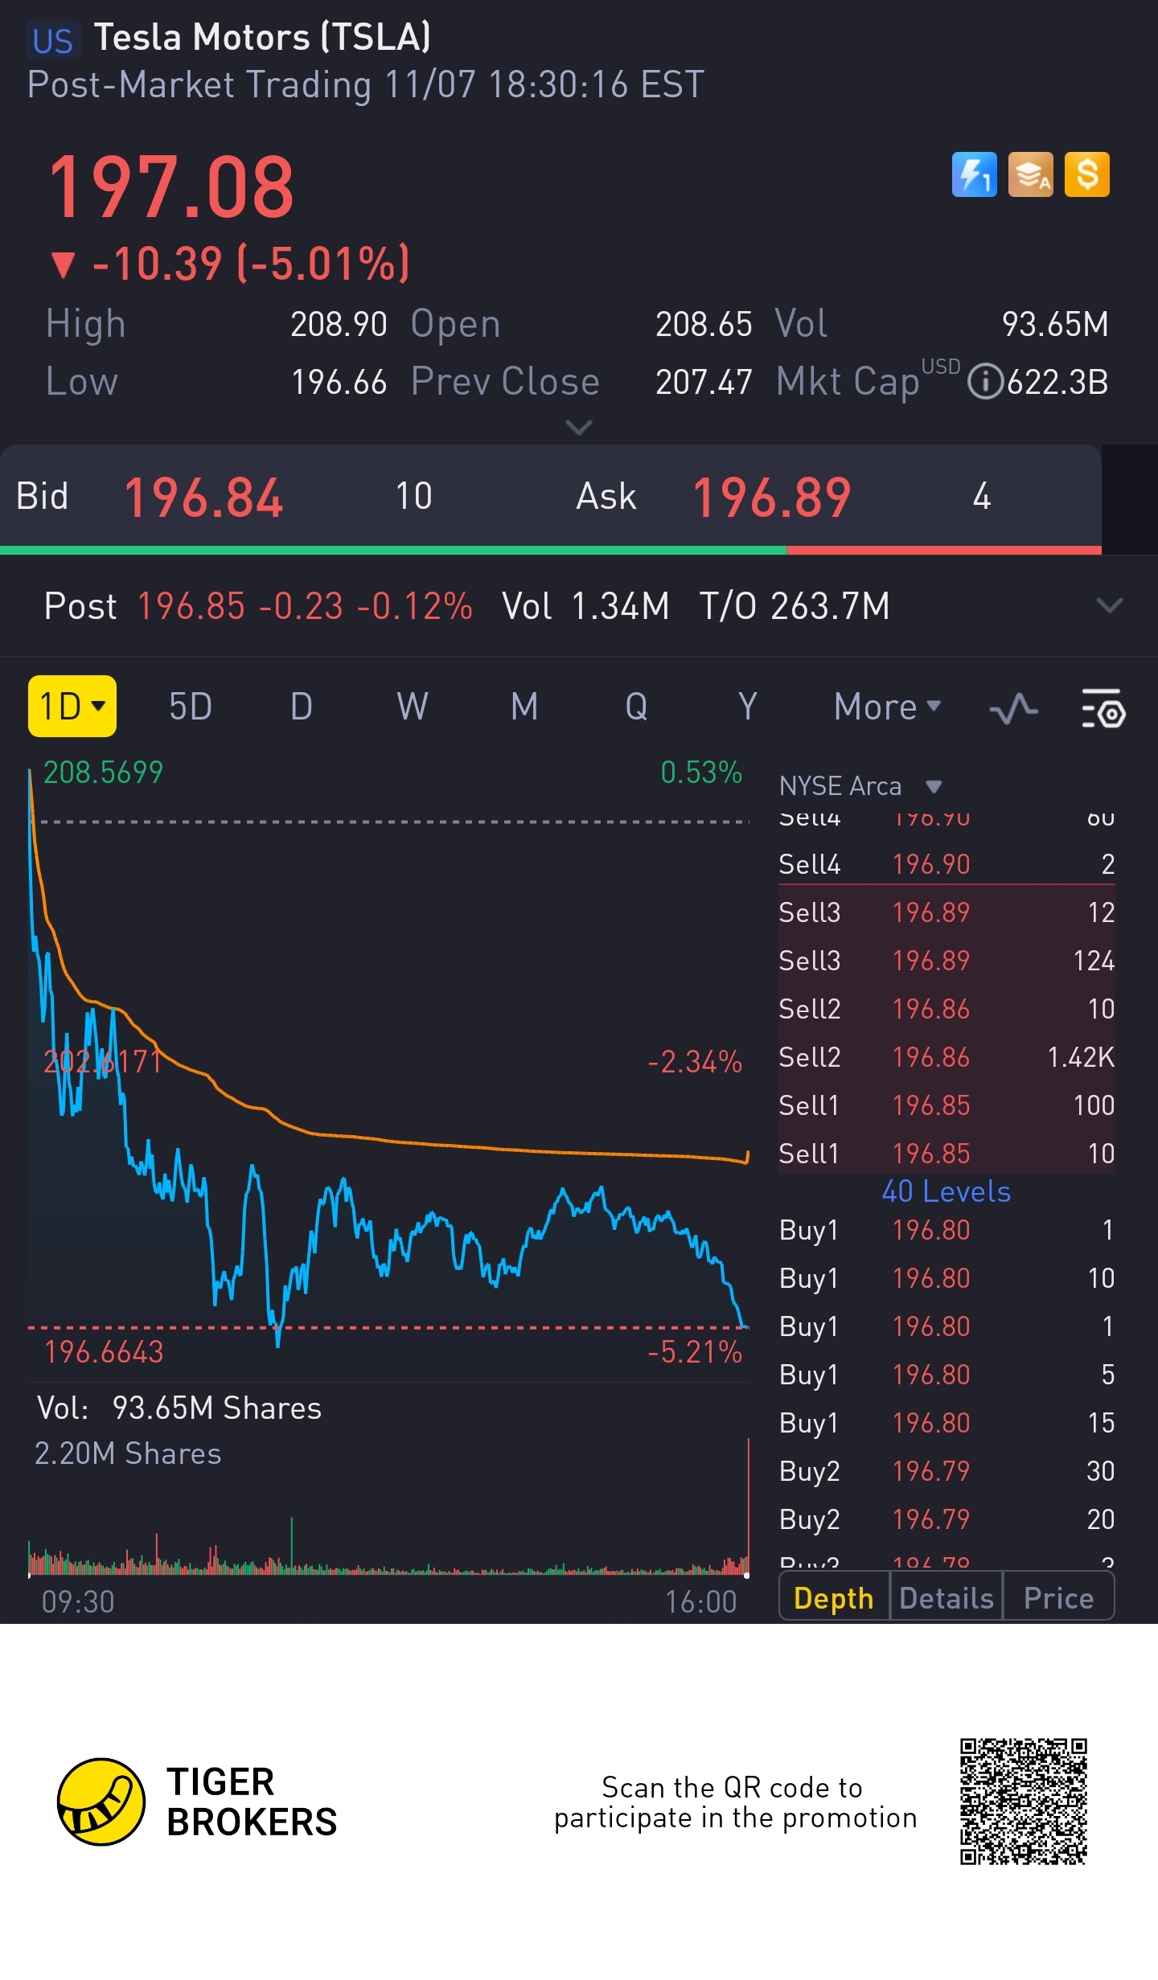Tap the 40 Levels link

(x=946, y=1191)
